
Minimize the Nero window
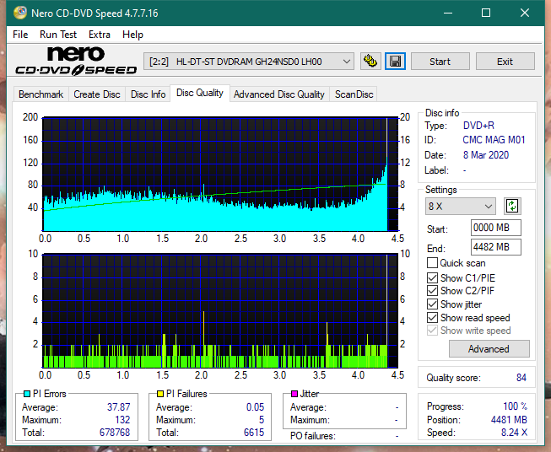coord(448,13)
